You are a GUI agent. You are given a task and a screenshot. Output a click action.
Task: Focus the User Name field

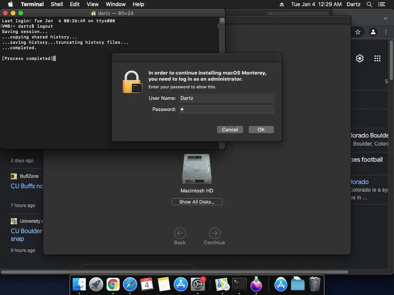[x=226, y=98]
